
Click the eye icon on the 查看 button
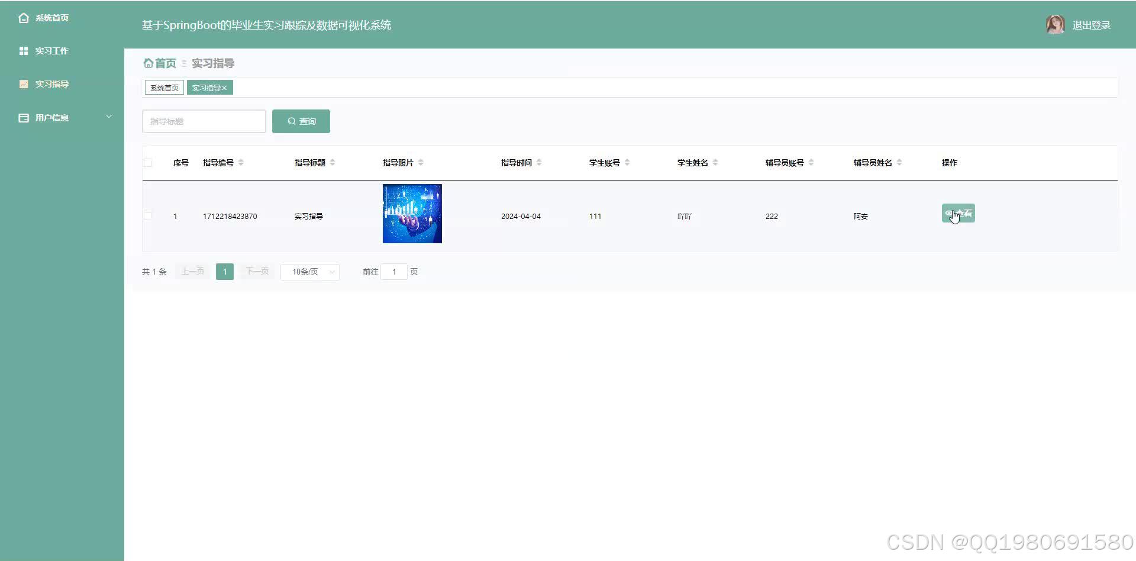[950, 213]
